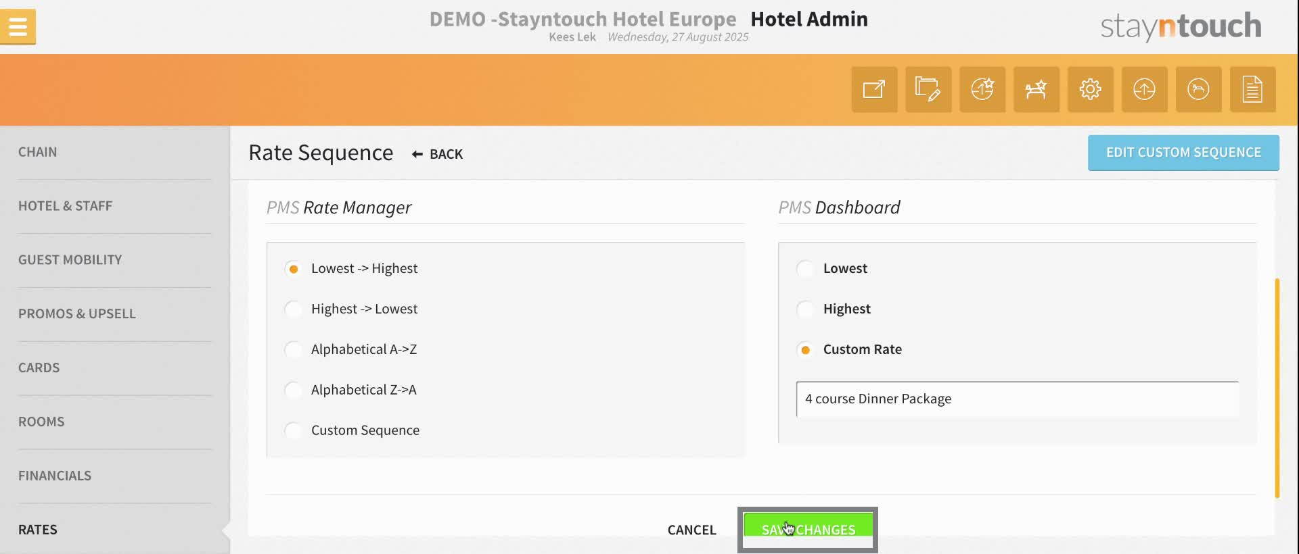Click the date Wednesday, 27 August 2025
This screenshot has width=1299, height=554.
[678, 37]
